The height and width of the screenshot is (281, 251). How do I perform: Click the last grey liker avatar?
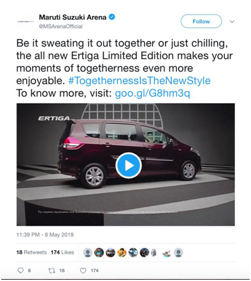pyautogui.click(x=178, y=252)
